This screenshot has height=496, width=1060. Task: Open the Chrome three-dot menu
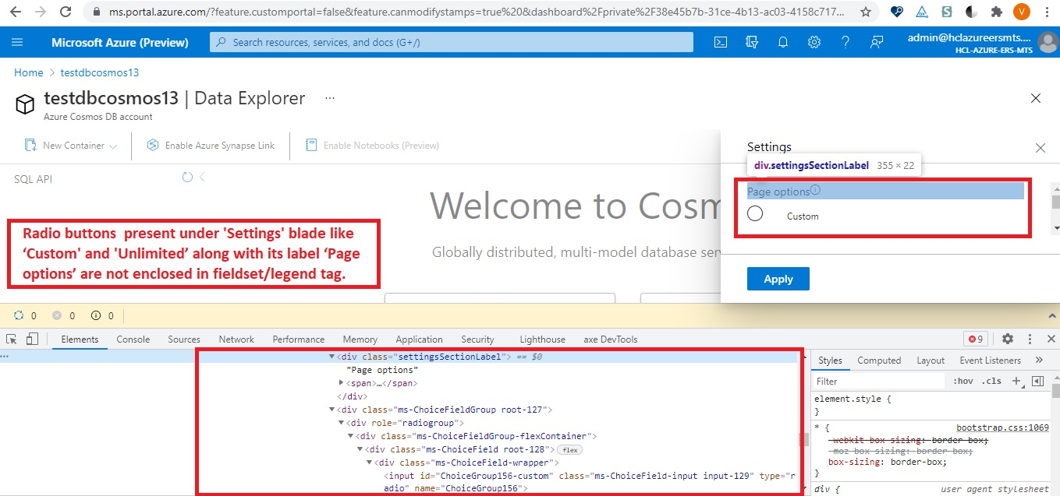pos(1045,12)
